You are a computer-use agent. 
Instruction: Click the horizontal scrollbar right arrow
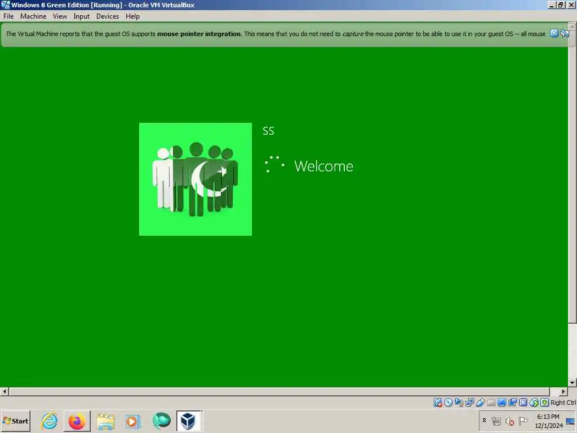click(x=563, y=391)
